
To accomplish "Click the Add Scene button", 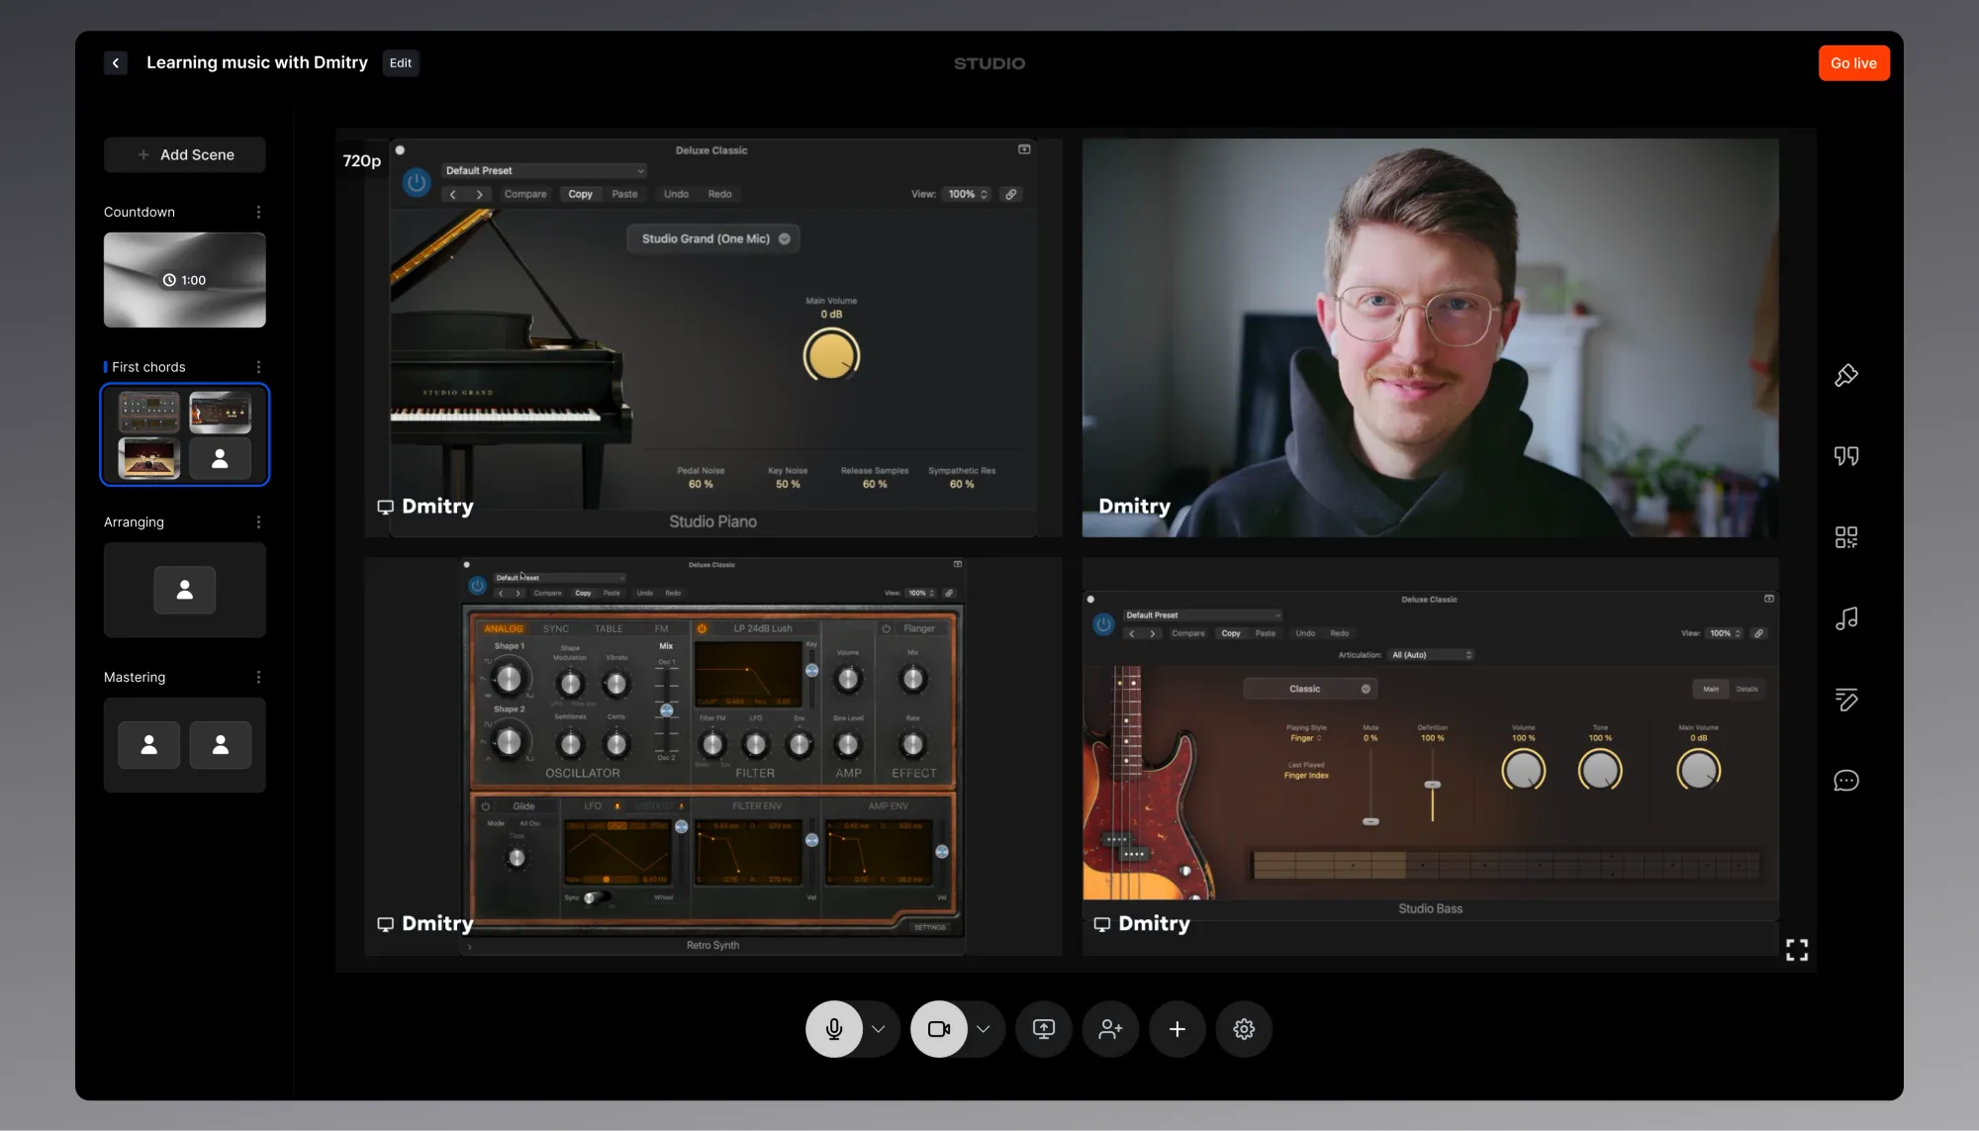I will click(x=185, y=155).
